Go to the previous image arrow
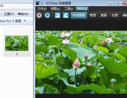Image resolution: width=127 pixels, height=98 pixels. tap(39, 15)
